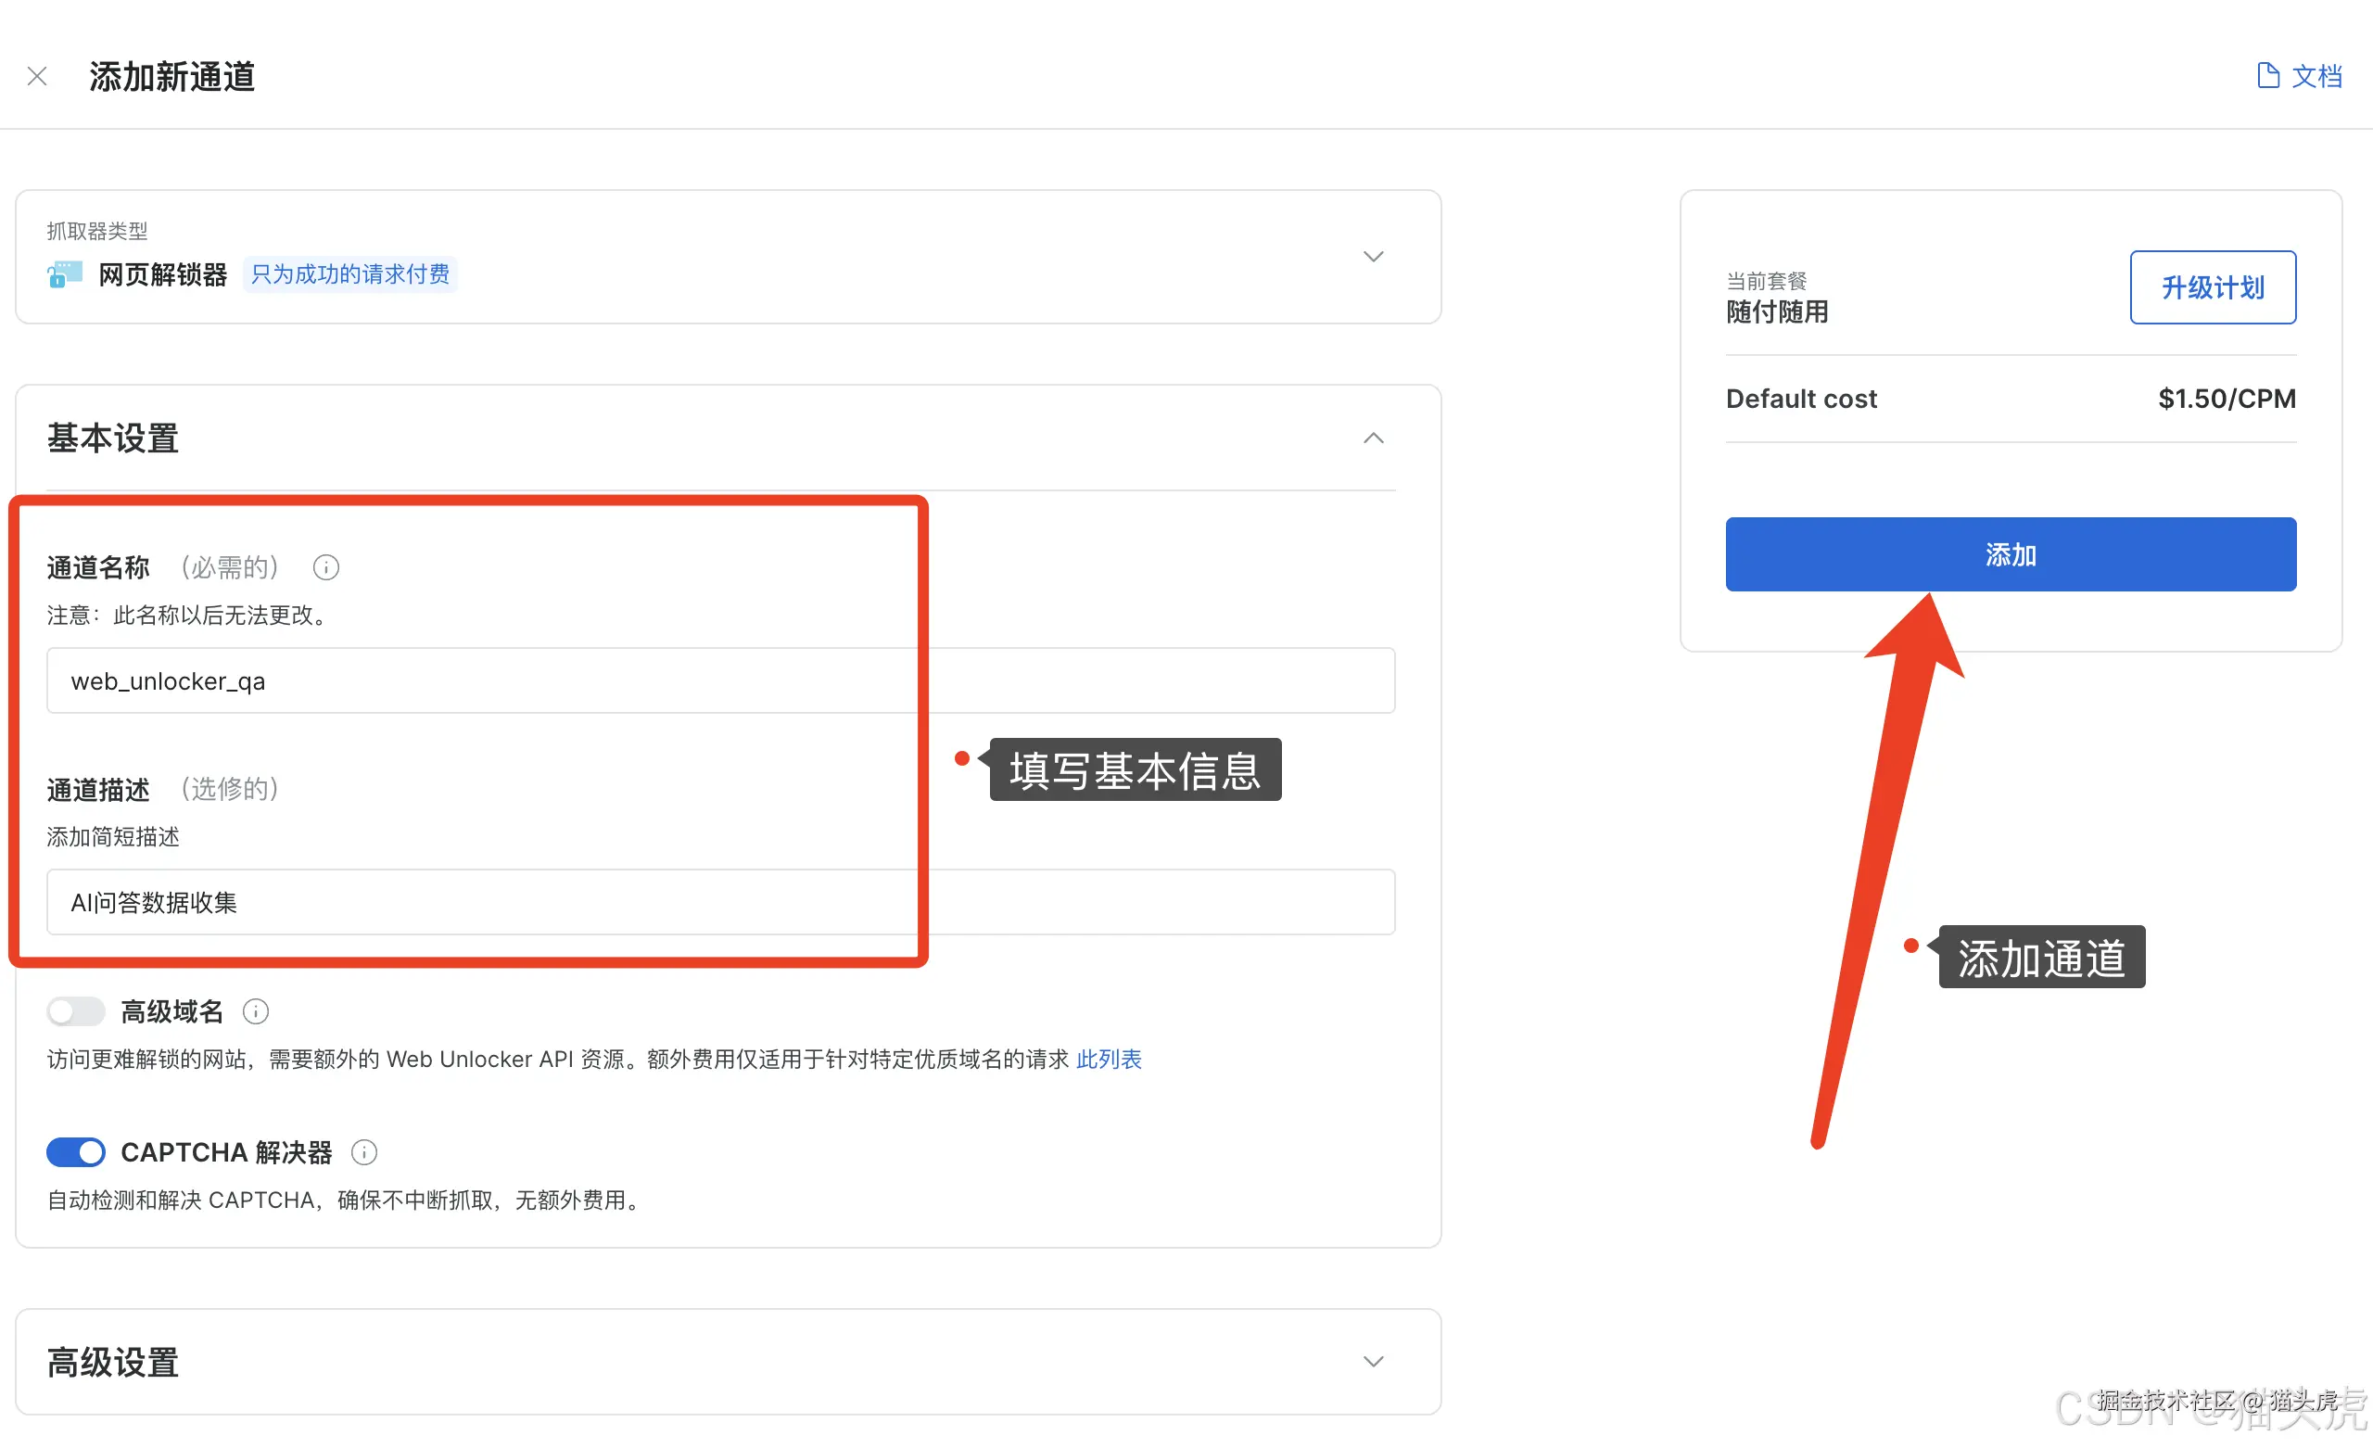Viewport: 2373px width, 1448px height.
Task: Enable the 高级域名 toggle
Action: [x=75, y=1011]
